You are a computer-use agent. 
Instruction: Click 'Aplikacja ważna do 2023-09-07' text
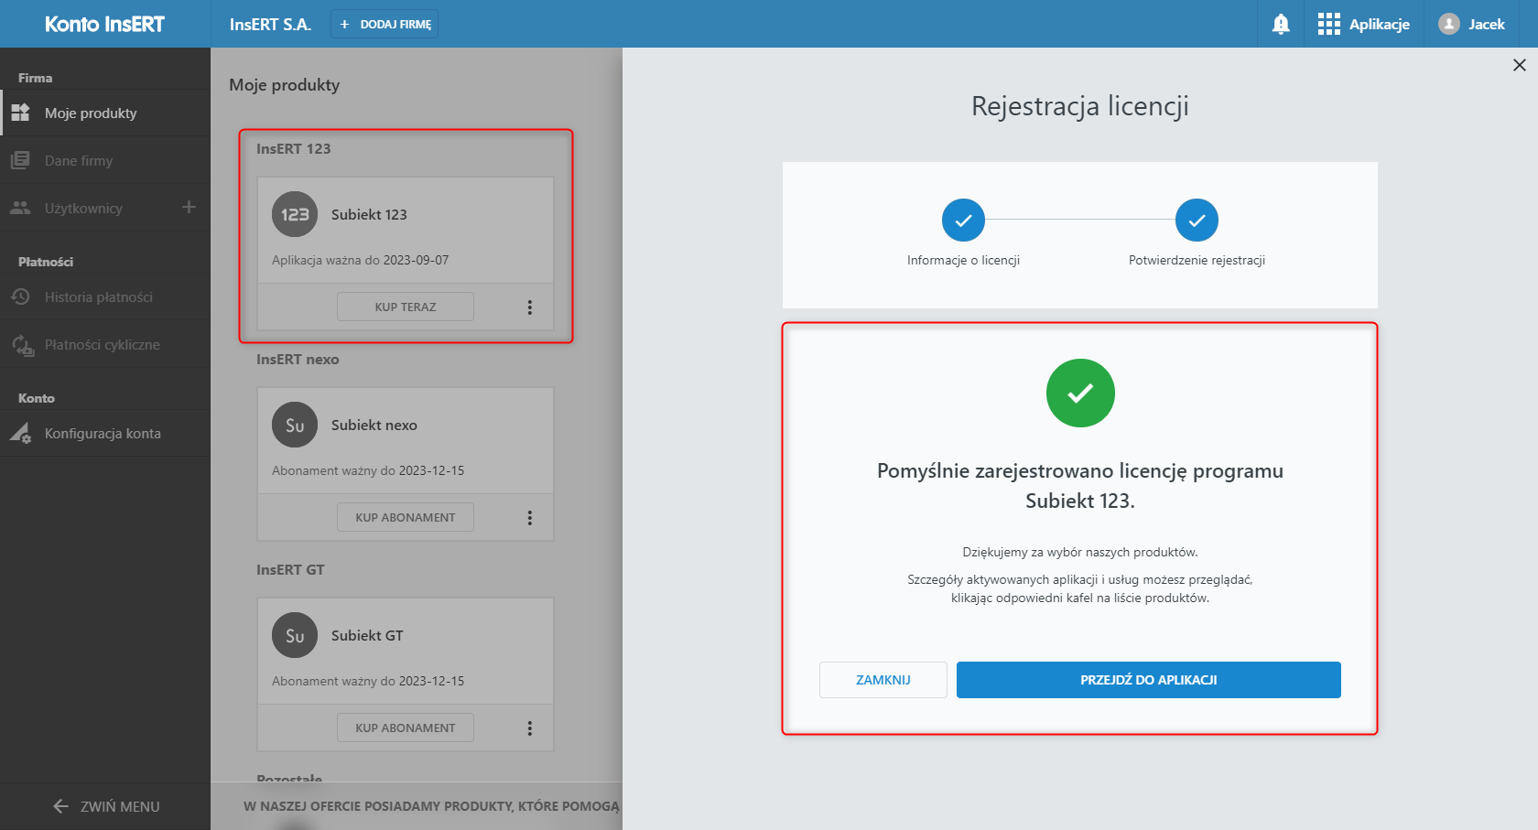click(x=361, y=260)
